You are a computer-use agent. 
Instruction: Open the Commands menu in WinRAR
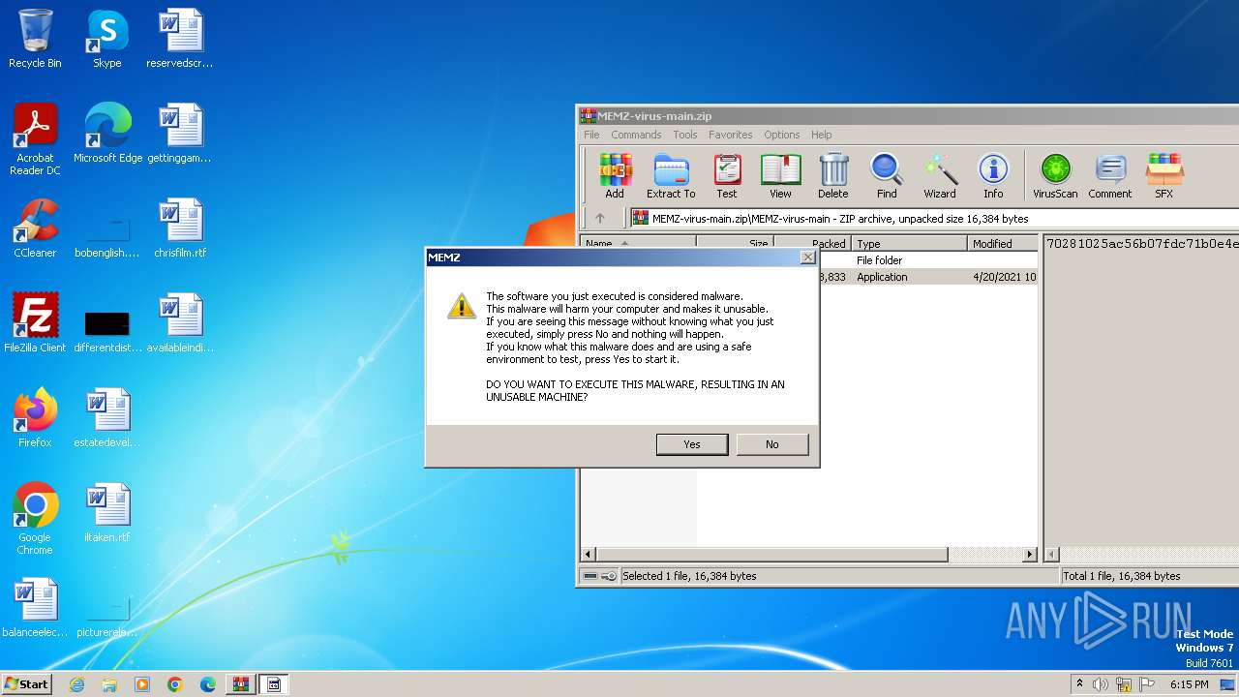pos(636,135)
